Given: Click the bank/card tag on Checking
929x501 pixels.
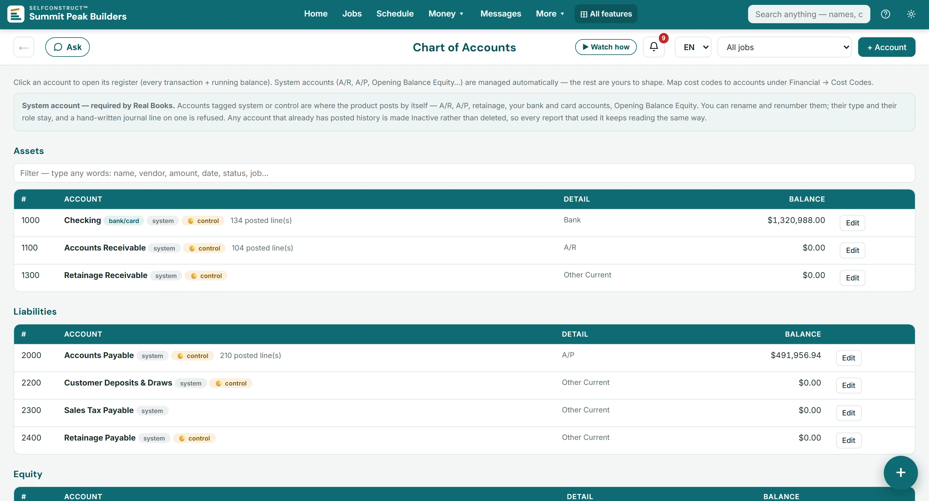Looking at the screenshot, I should [124, 221].
